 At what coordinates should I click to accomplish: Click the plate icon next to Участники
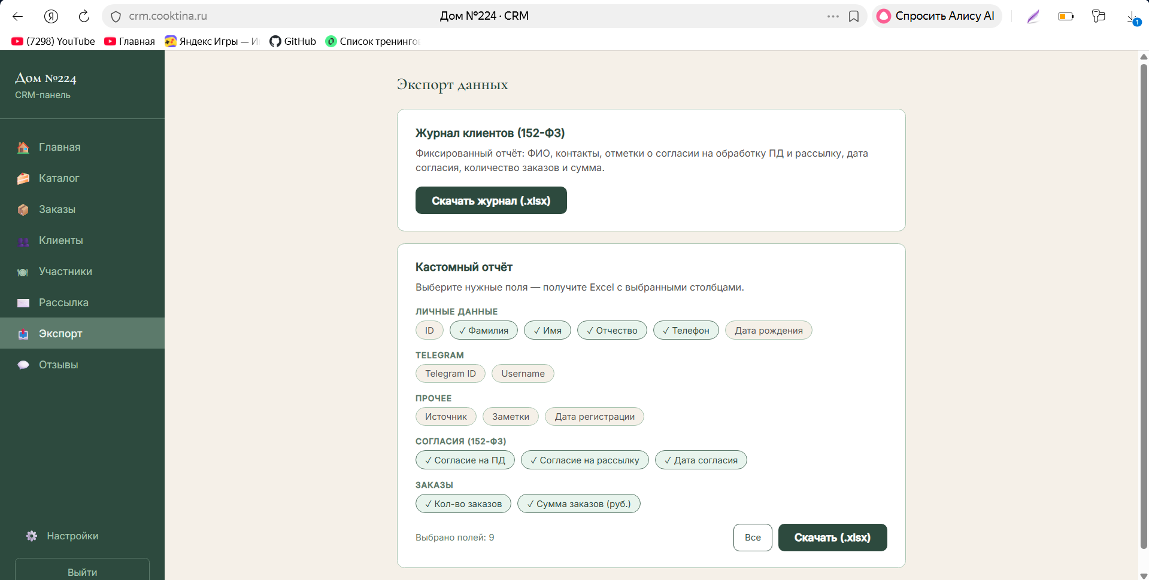(x=23, y=272)
